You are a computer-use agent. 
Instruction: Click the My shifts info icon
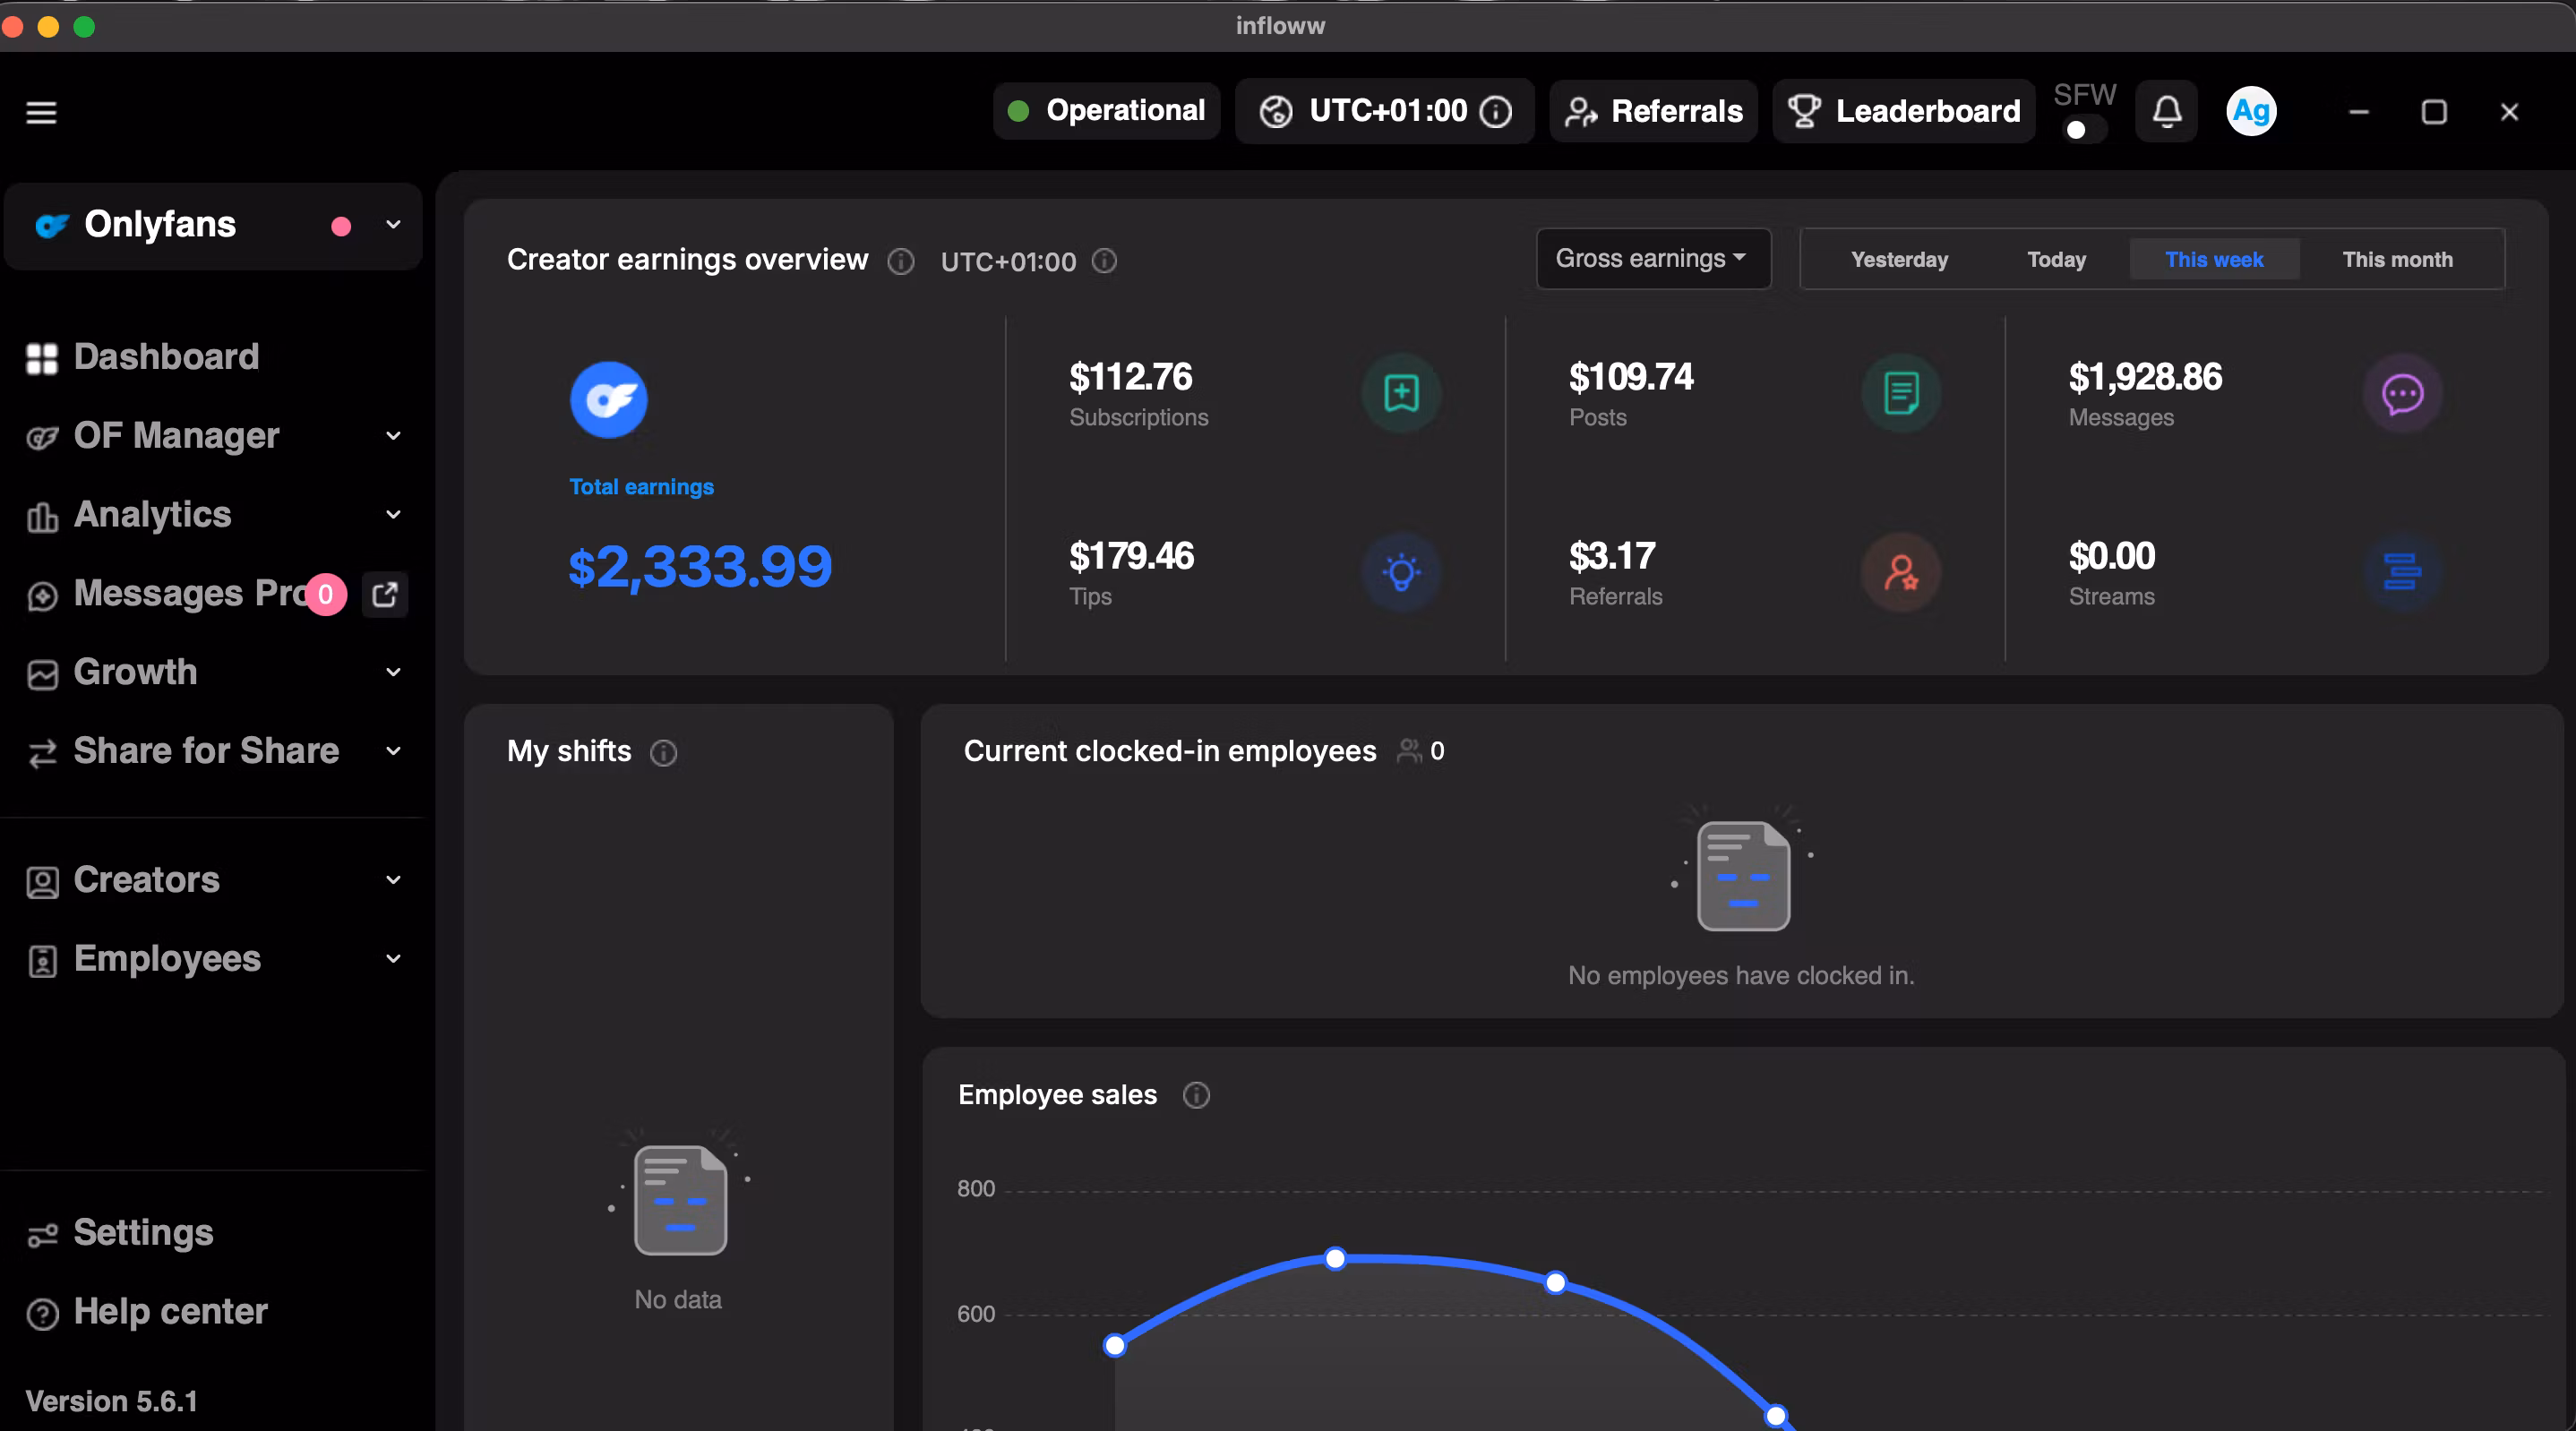(664, 753)
